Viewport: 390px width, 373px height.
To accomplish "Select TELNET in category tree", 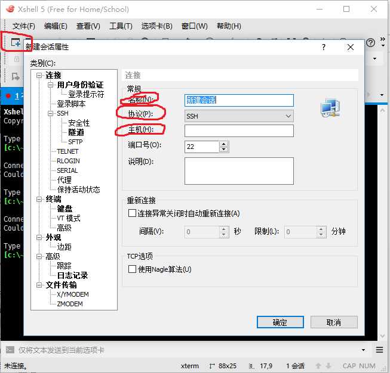I will tap(67, 151).
